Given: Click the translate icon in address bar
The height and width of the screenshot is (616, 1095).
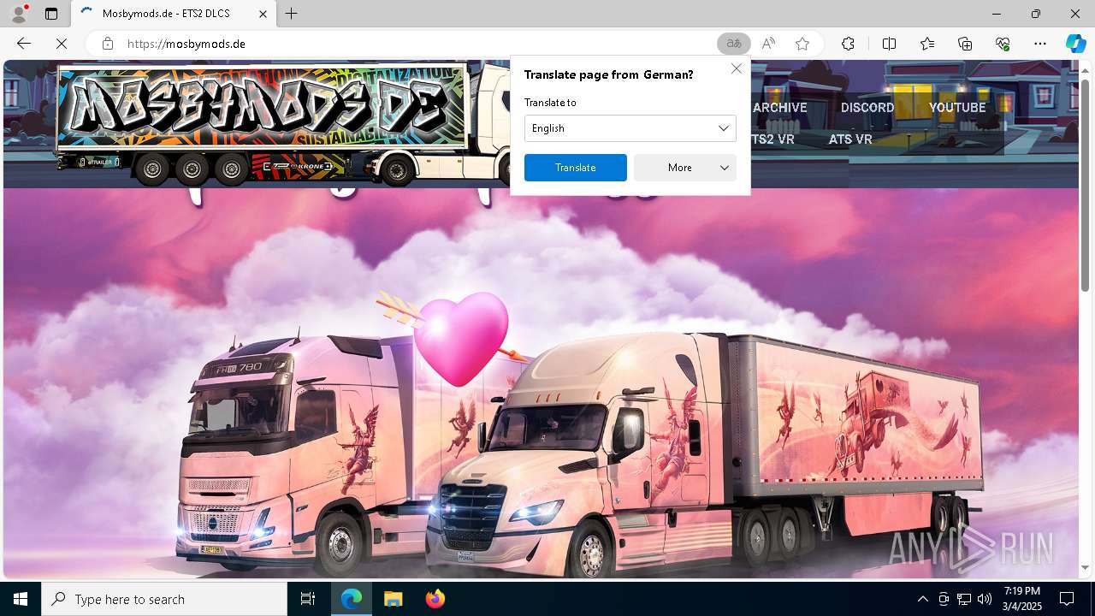Looking at the screenshot, I should coord(733,44).
